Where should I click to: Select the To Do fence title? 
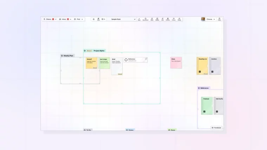pos(89,130)
